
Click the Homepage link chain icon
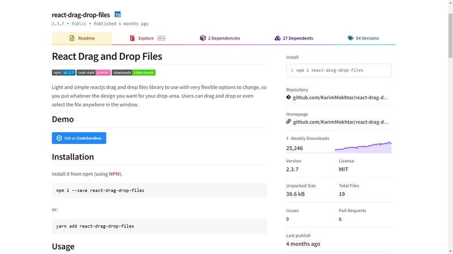[289, 121]
